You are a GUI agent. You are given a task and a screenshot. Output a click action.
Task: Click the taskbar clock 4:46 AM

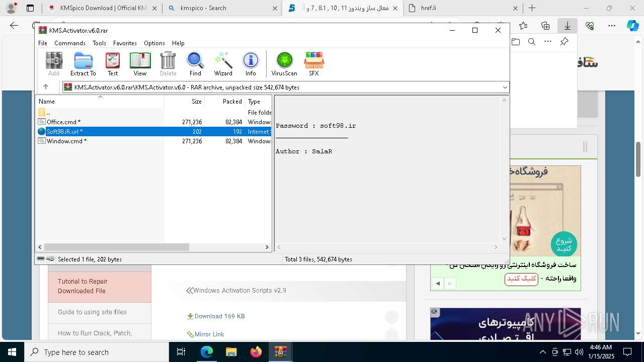600,352
